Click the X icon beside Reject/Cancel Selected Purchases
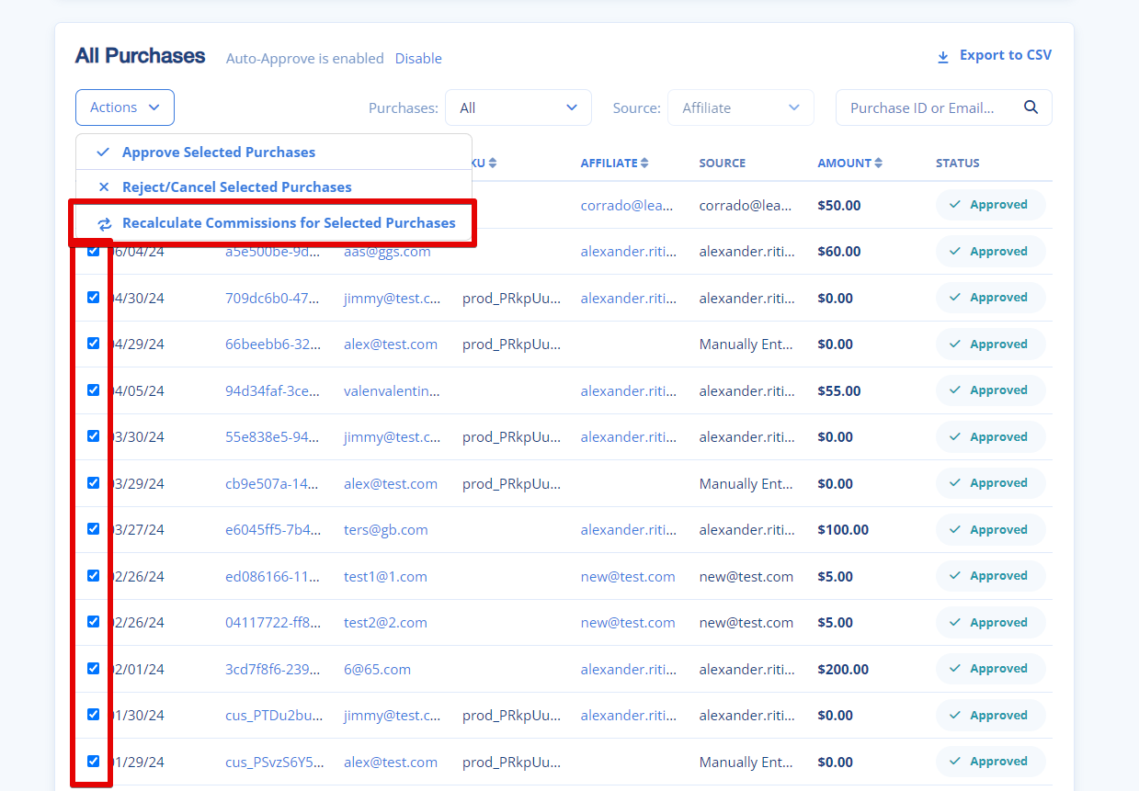 tap(103, 186)
